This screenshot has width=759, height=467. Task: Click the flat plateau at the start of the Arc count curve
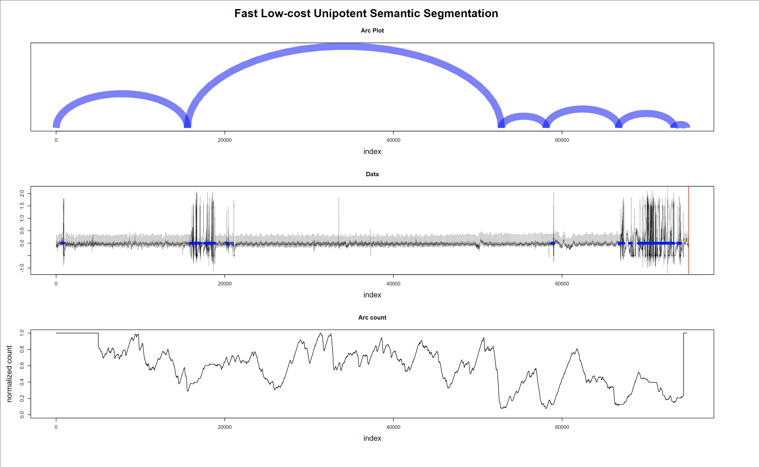(77, 333)
